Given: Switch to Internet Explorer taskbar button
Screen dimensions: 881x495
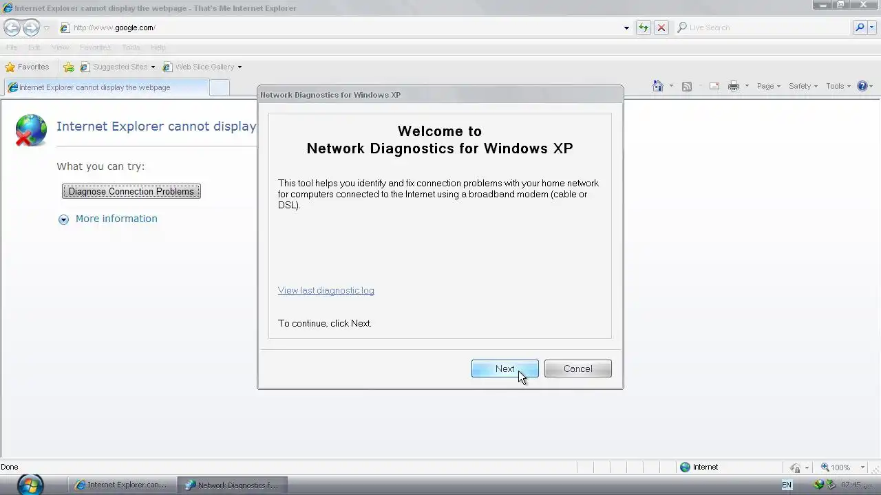Looking at the screenshot, I should coord(121,485).
